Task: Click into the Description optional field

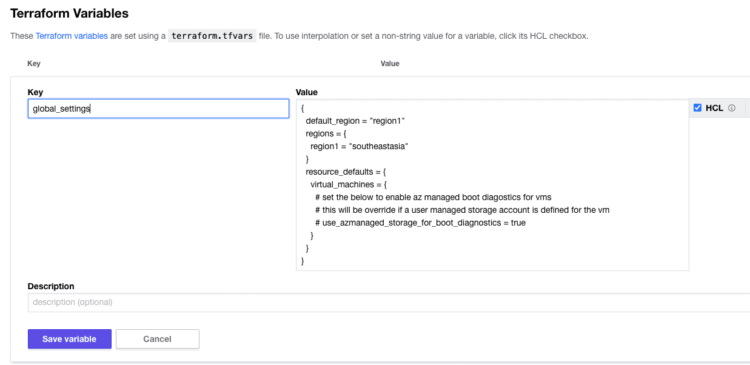Action: click(x=388, y=302)
